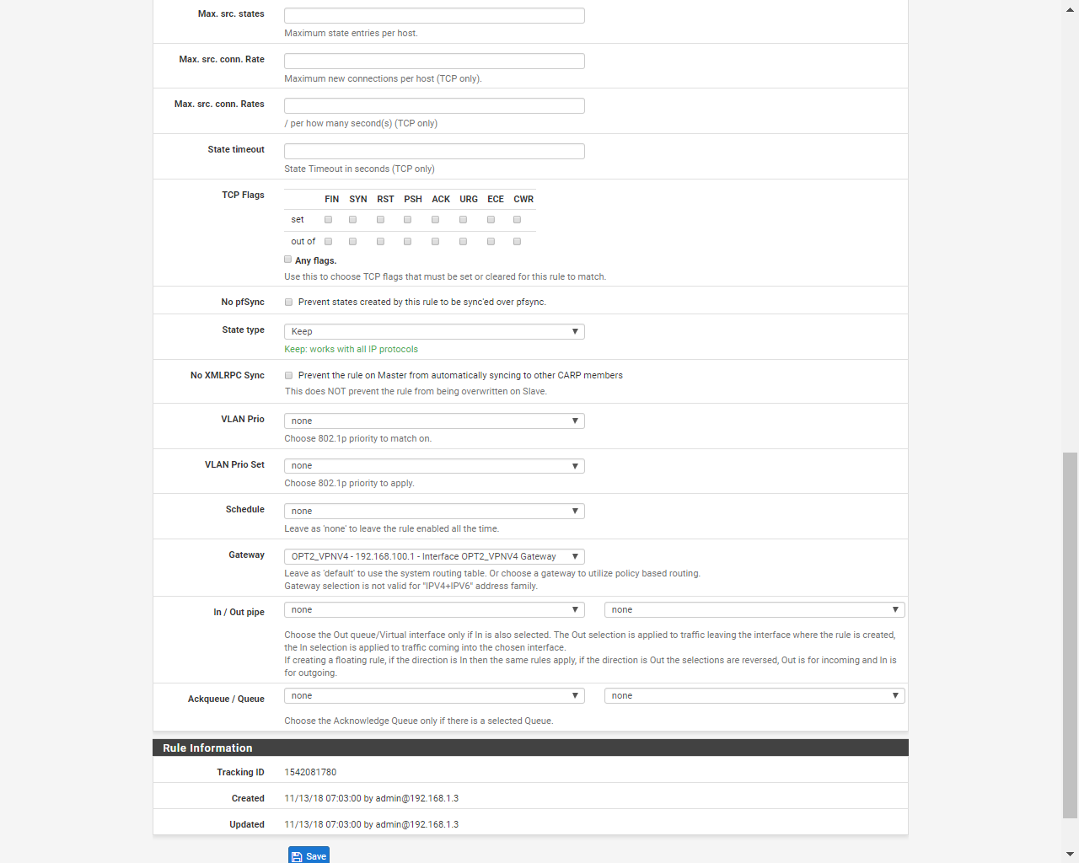Screen dimensions: 1079x863
Task: Check the PSH flag in the set row
Action: [x=408, y=219]
